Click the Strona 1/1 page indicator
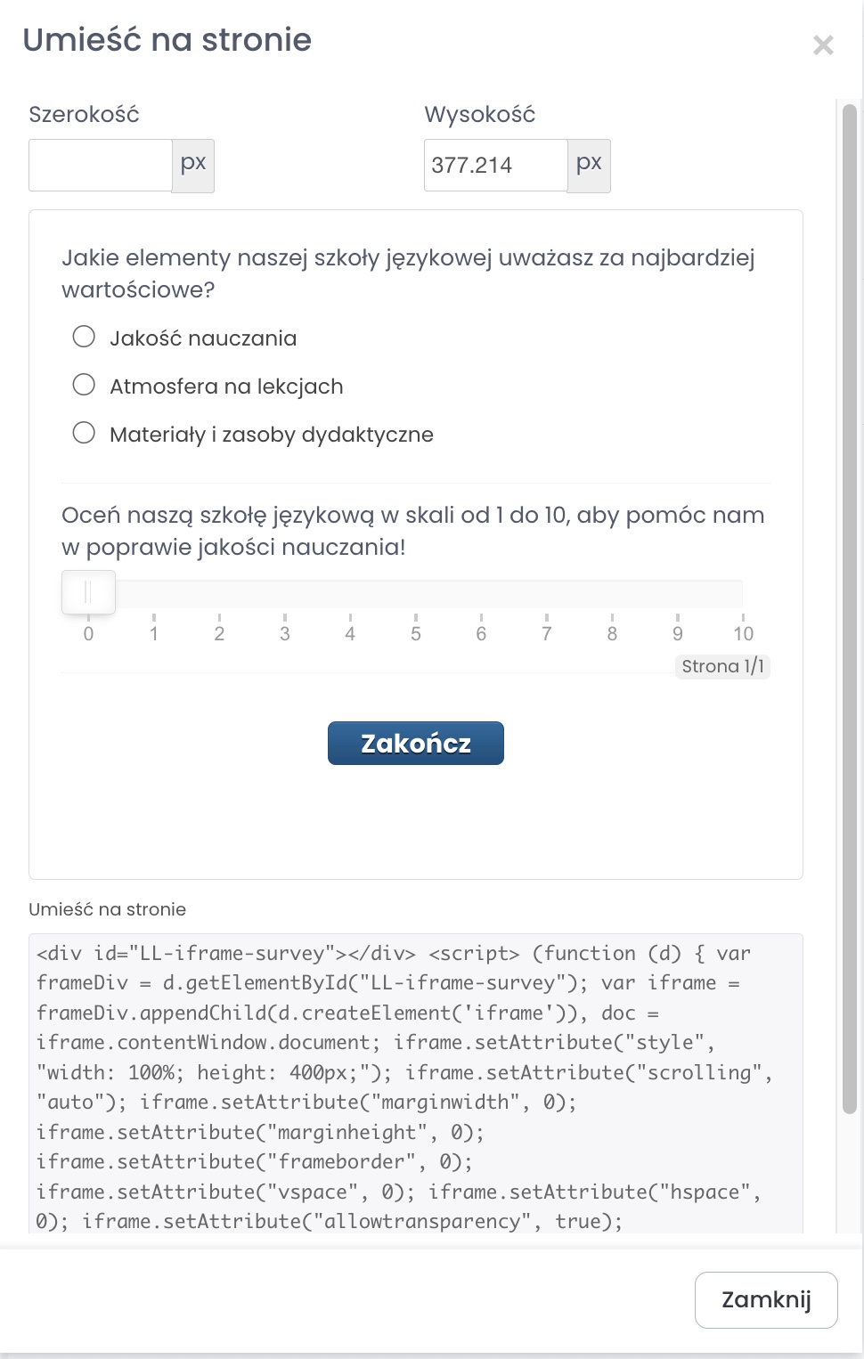 [x=722, y=666]
